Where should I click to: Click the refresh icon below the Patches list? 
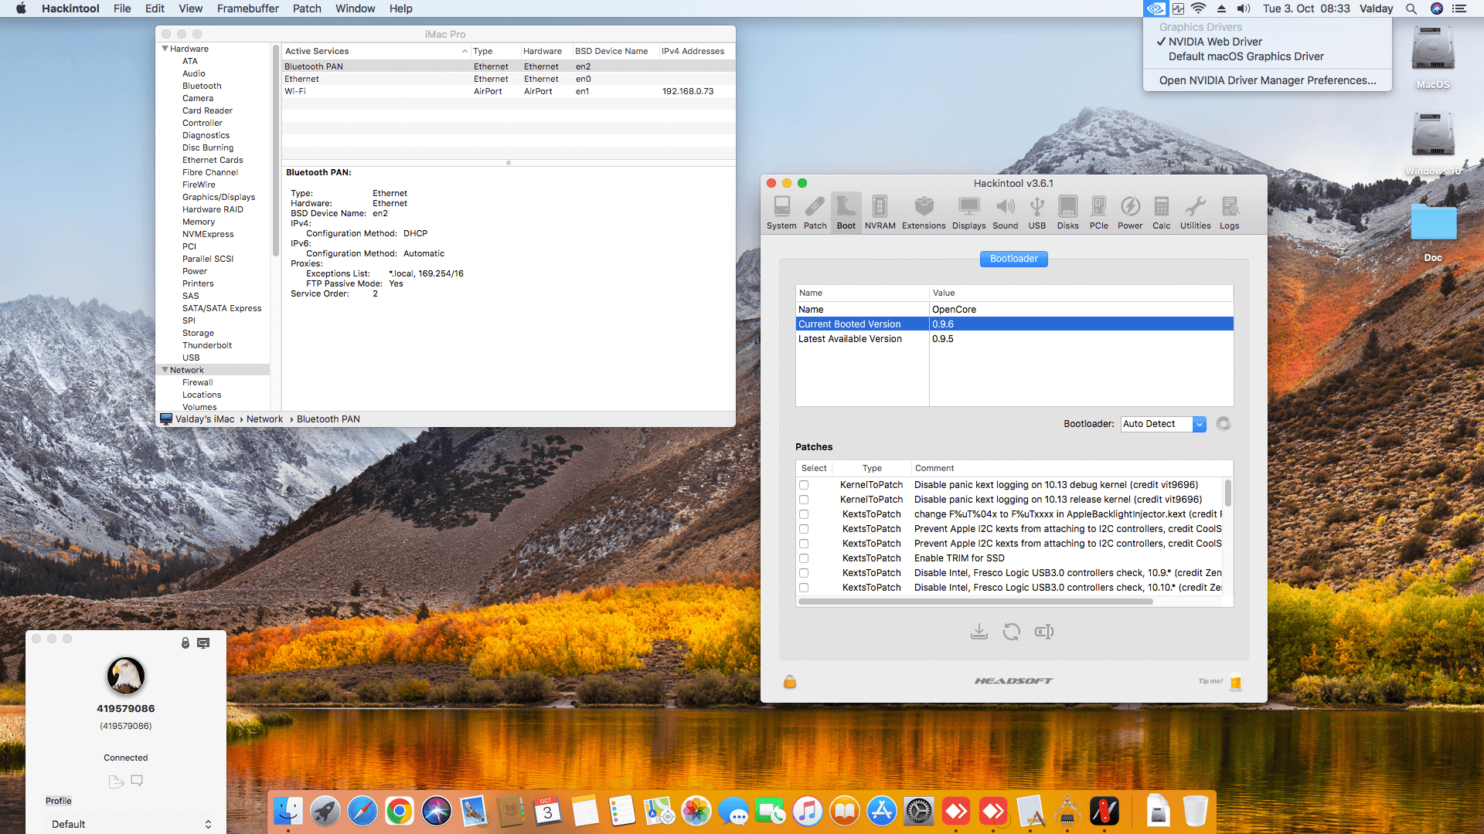pyautogui.click(x=1012, y=632)
